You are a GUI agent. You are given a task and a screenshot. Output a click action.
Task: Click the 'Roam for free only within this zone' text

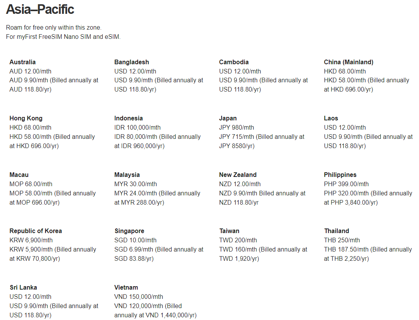click(x=54, y=28)
